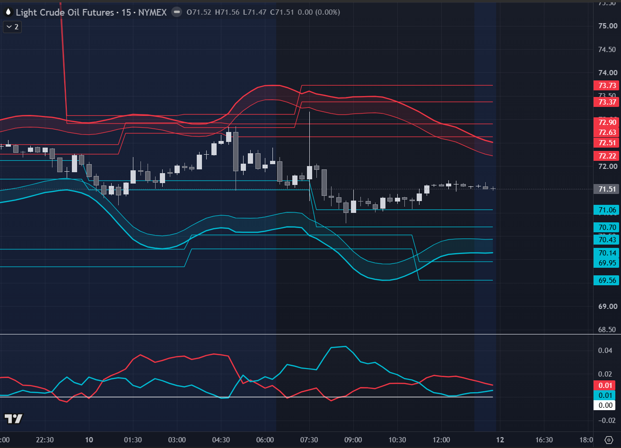The image size is (621, 448).
Task: Click the O71.52 open value in legend
Action: [x=200, y=12]
